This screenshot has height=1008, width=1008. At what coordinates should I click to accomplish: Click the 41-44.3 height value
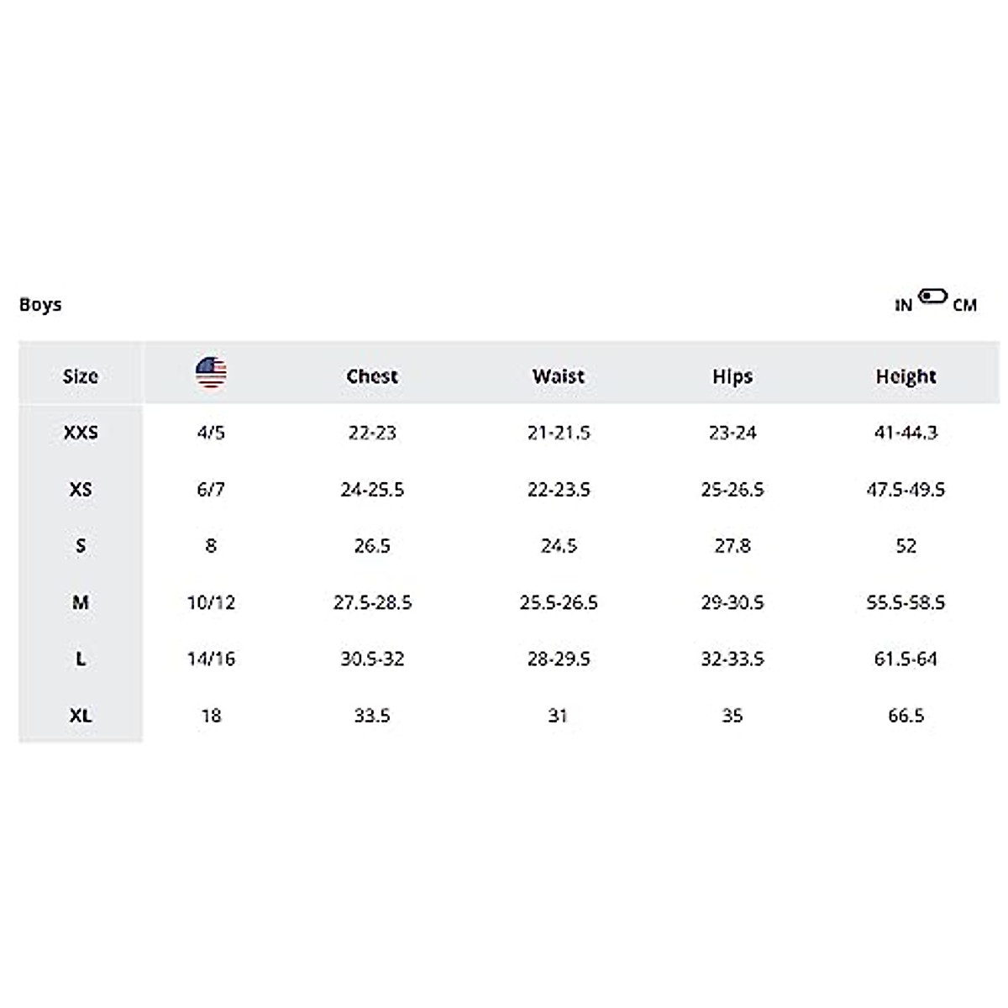[x=906, y=433]
